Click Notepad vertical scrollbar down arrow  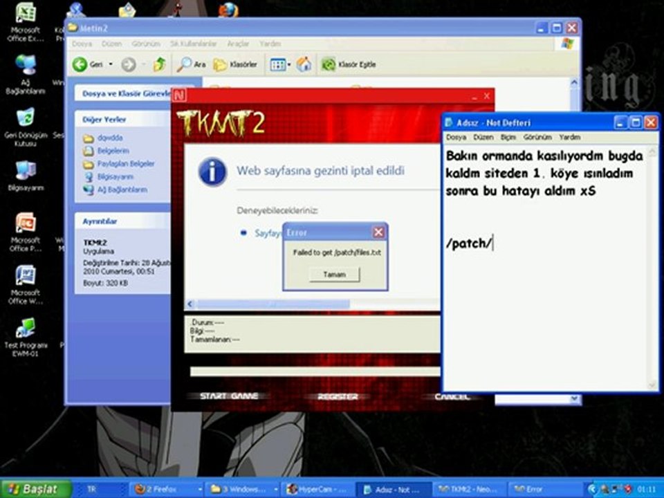point(652,385)
